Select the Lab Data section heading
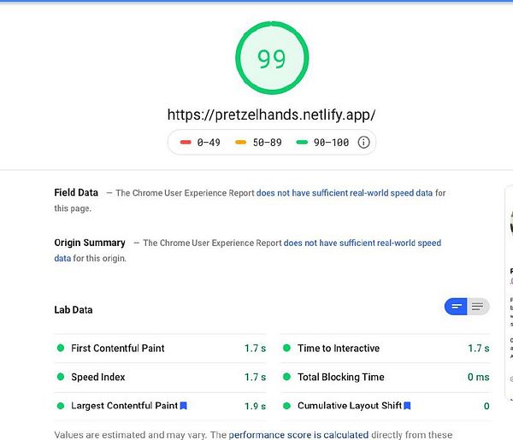The height and width of the screenshot is (440, 513). [x=74, y=310]
